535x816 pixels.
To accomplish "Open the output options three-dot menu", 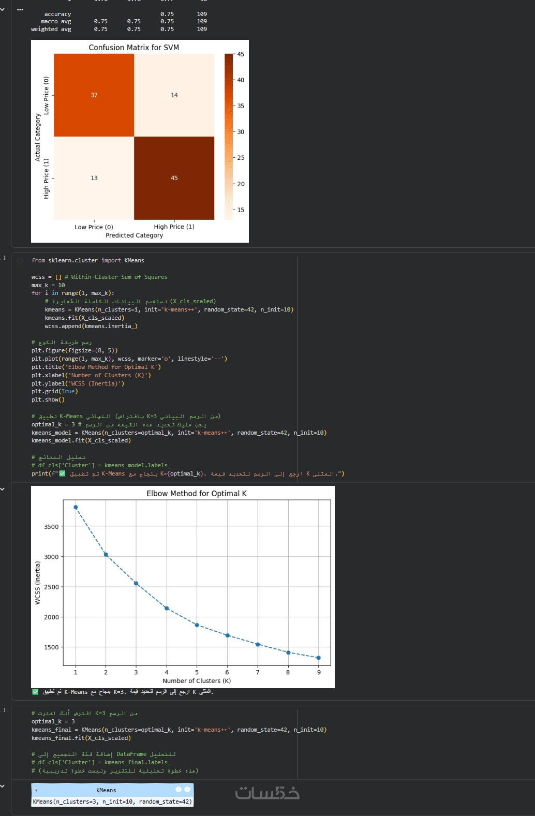I will (x=20, y=10).
